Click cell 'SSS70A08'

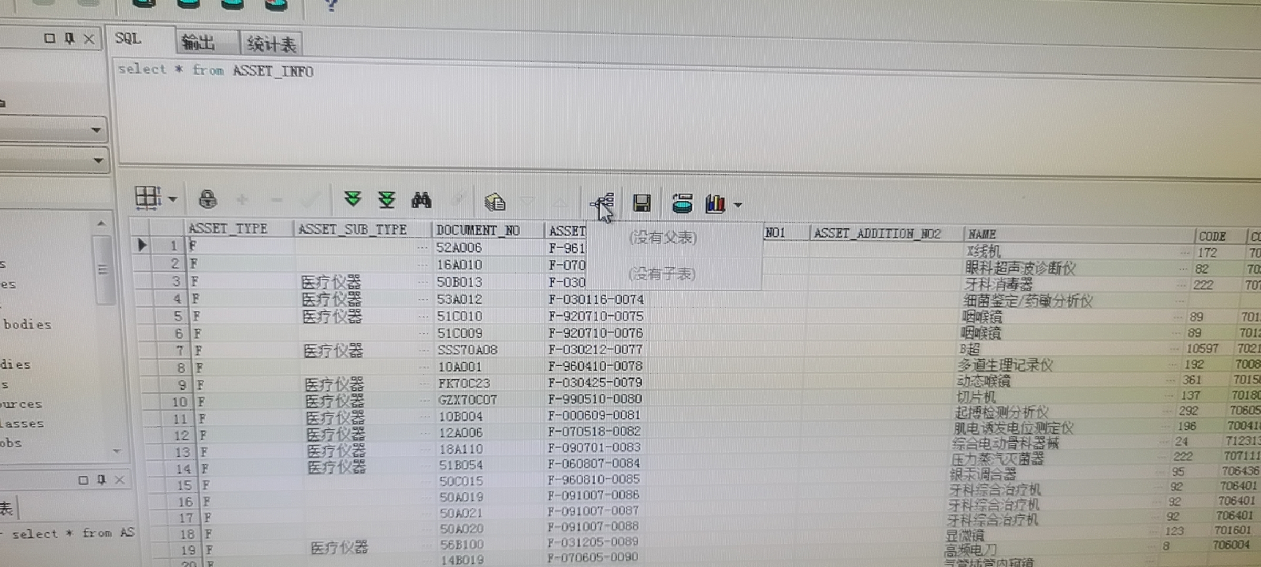(x=468, y=350)
